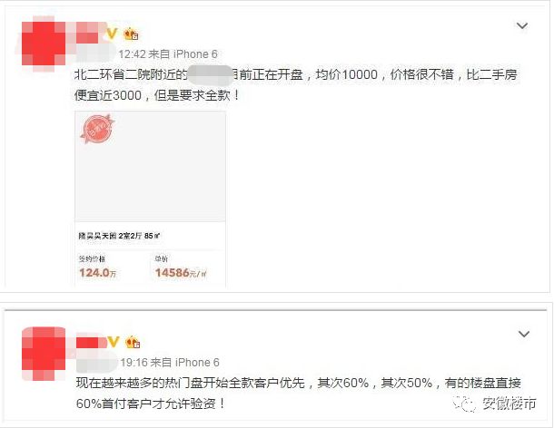Click the 124.0万 signed price in listing
554x428 pixels.
[98, 273]
